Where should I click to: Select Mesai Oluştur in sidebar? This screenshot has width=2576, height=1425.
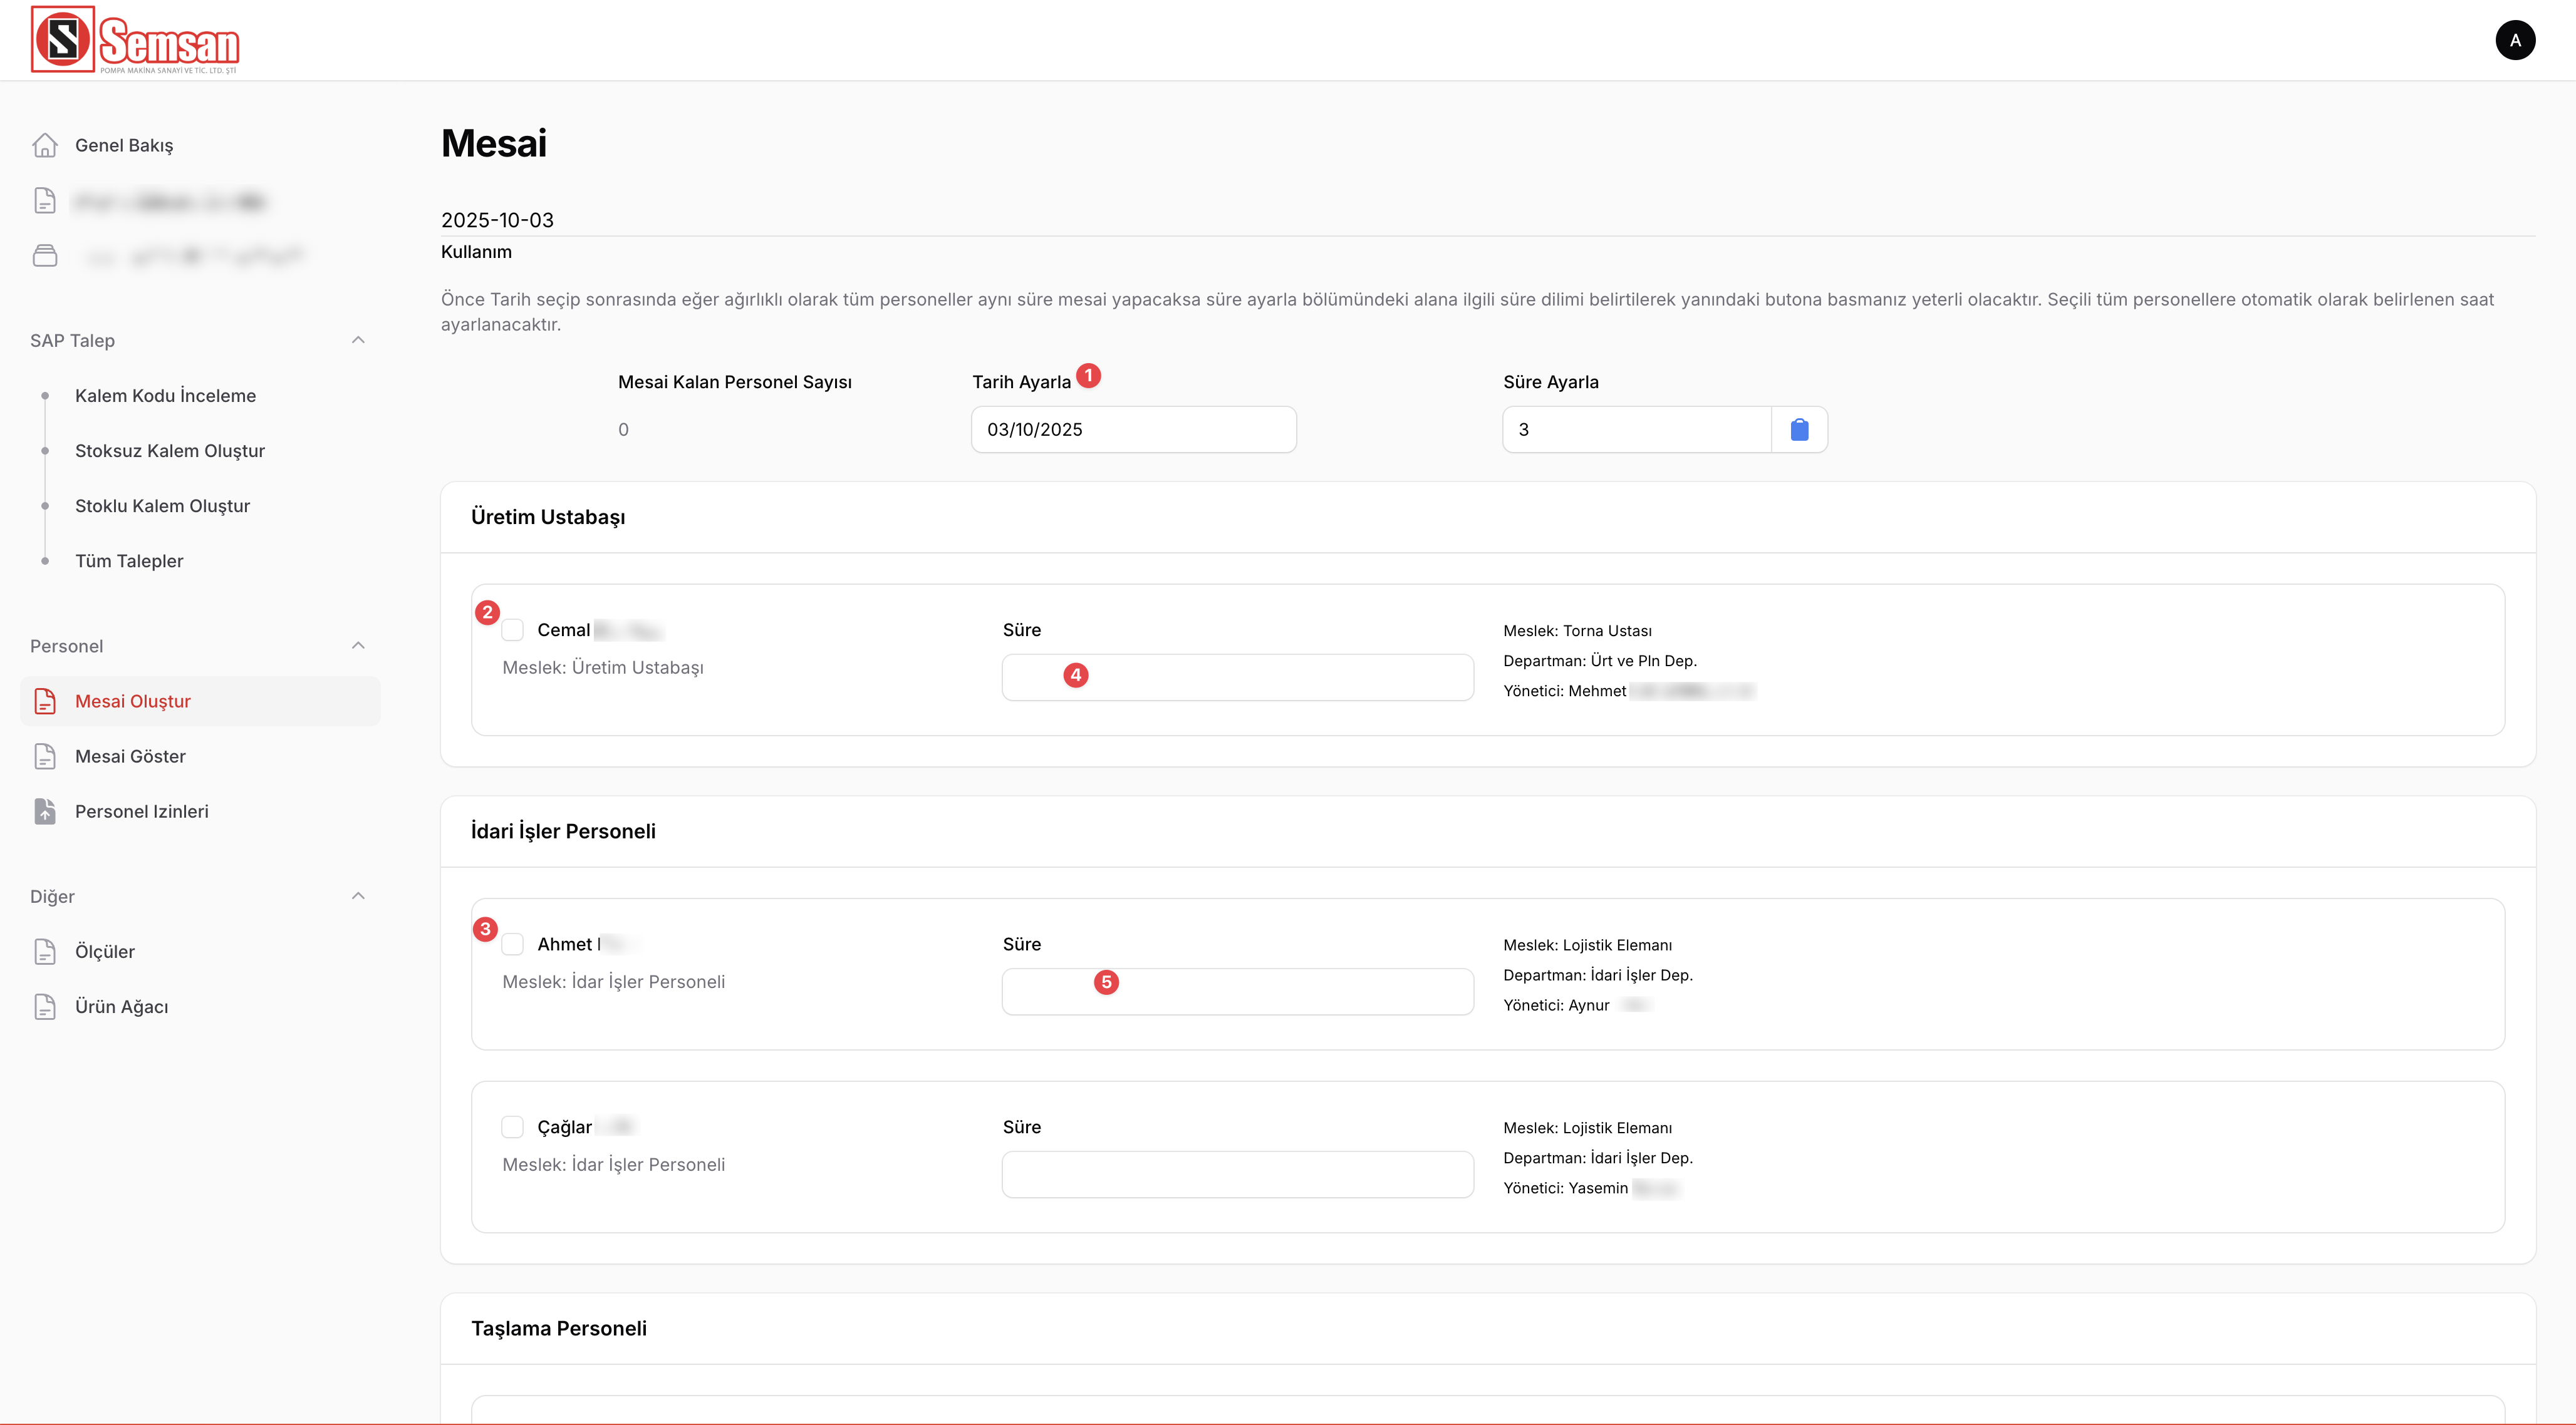click(x=200, y=701)
